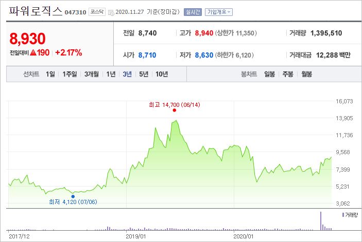Toggle the 실시간 real-time button
362x242 pixels.
[193, 12]
